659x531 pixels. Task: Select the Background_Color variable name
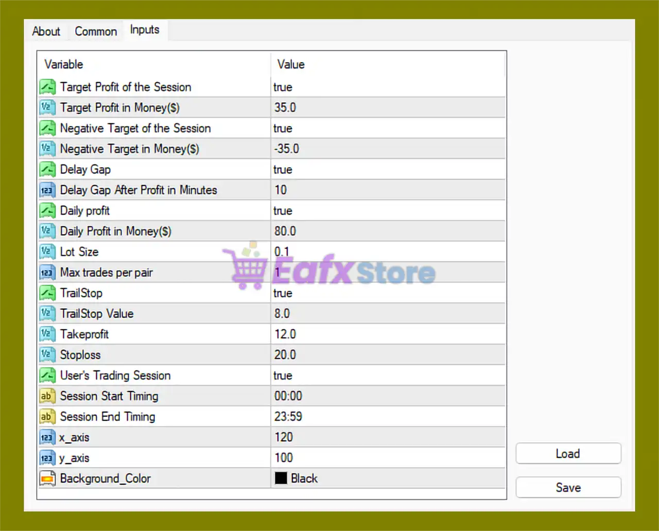pos(106,479)
